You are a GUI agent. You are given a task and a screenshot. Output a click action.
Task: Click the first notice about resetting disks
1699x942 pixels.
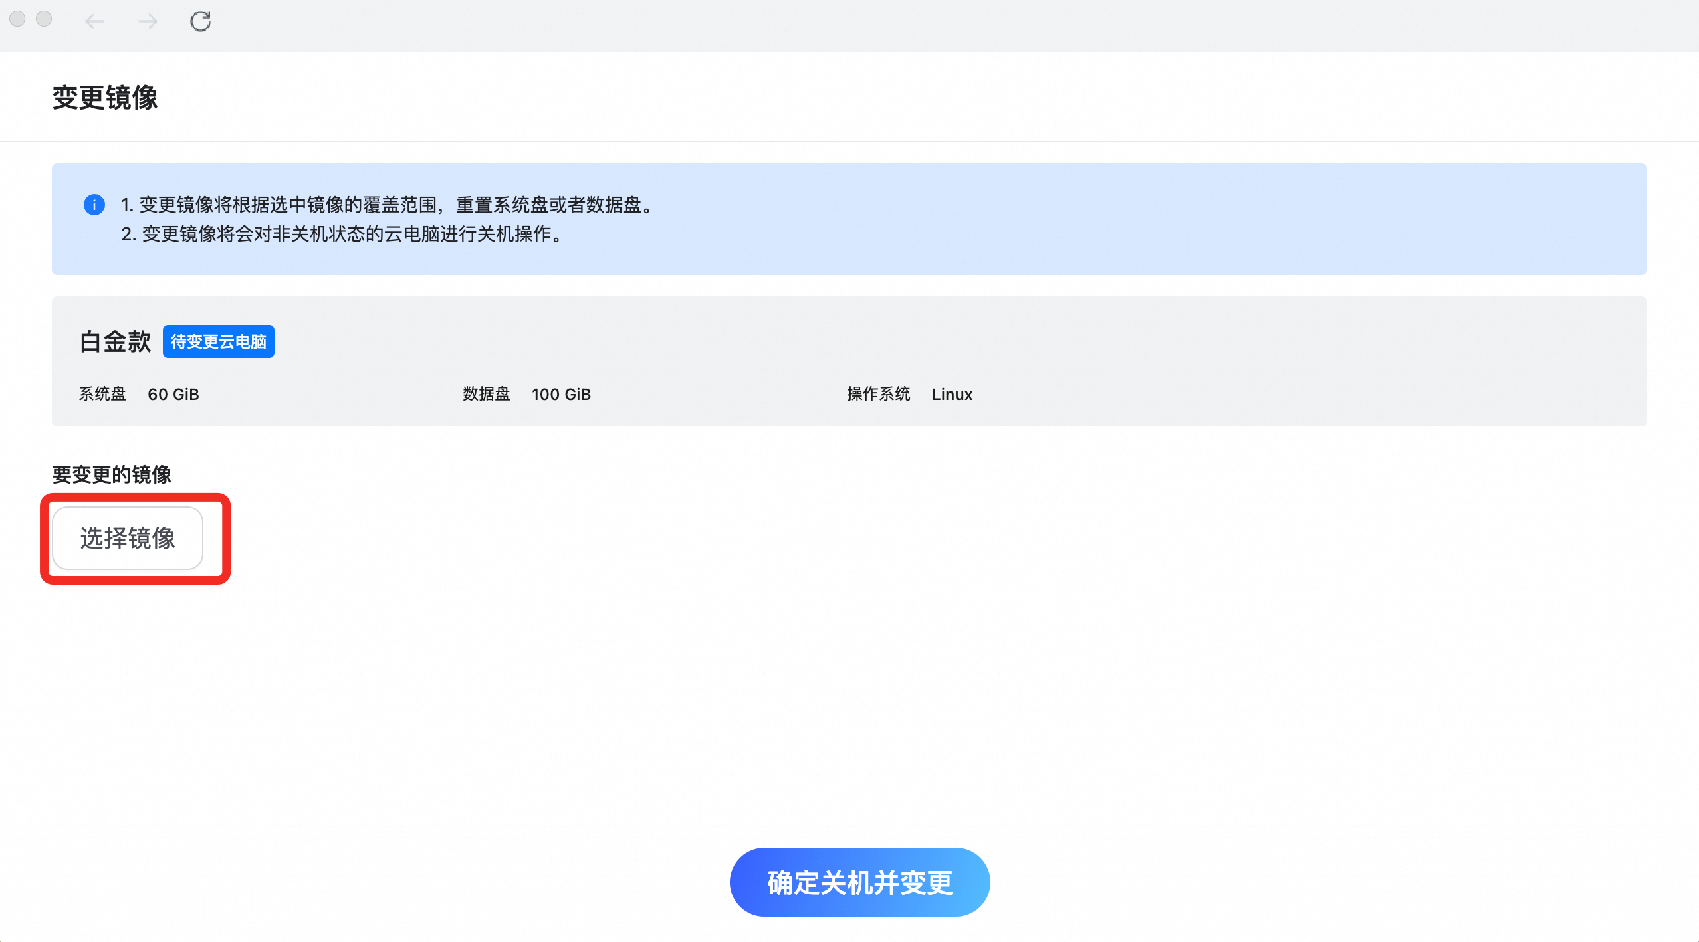(388, 205)
